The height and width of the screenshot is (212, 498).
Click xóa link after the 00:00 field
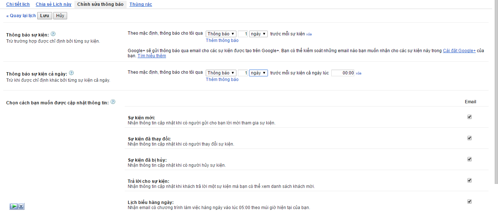358,73
